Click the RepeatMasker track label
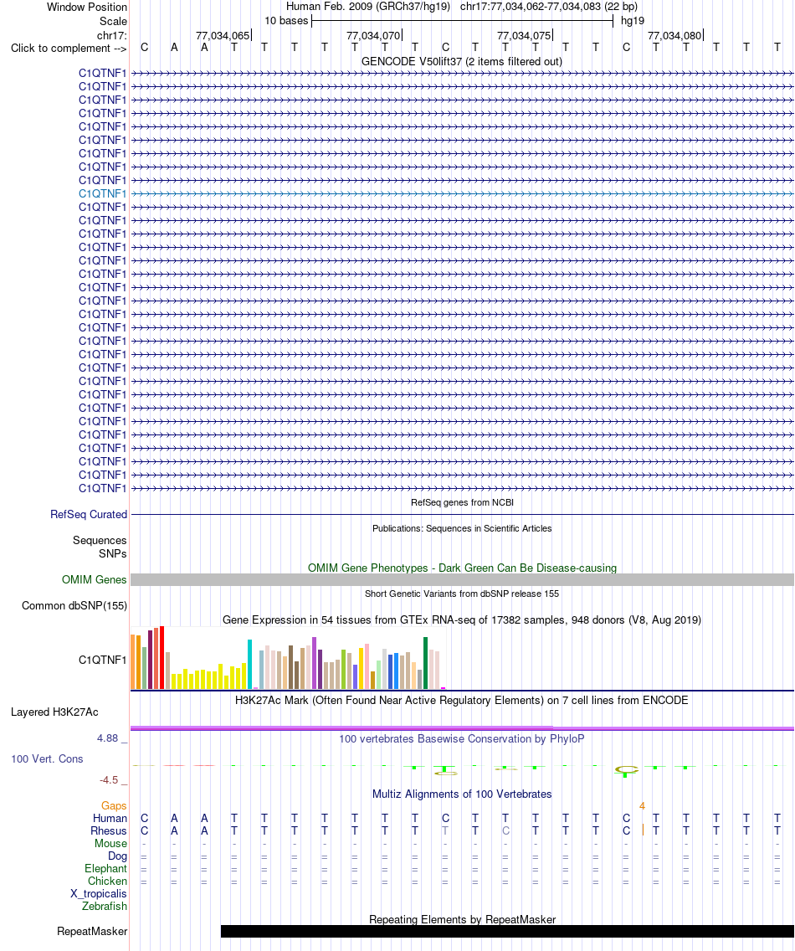 click(92, 932)
